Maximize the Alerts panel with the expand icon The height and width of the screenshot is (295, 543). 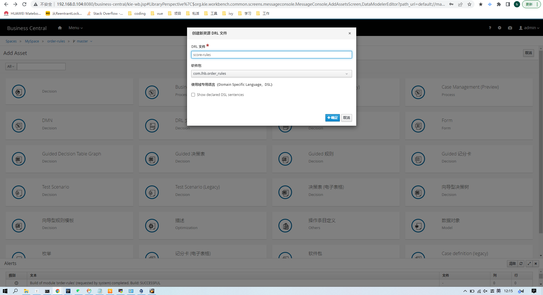point(529,264)
